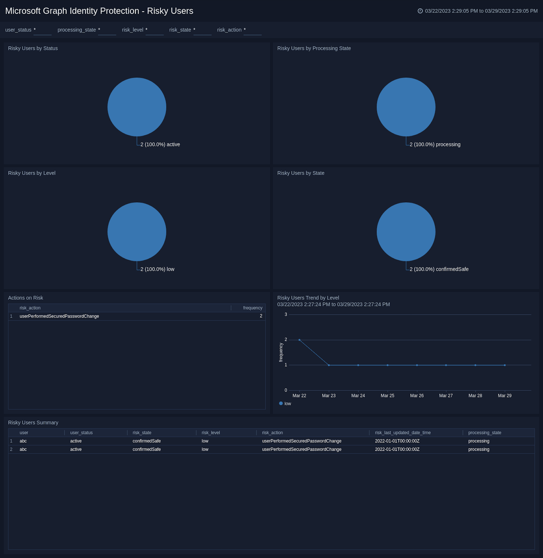Click the Mar 24 axis label
This screenshot has height=558, width=543.
pyautogui.click(x=358, y=396)
